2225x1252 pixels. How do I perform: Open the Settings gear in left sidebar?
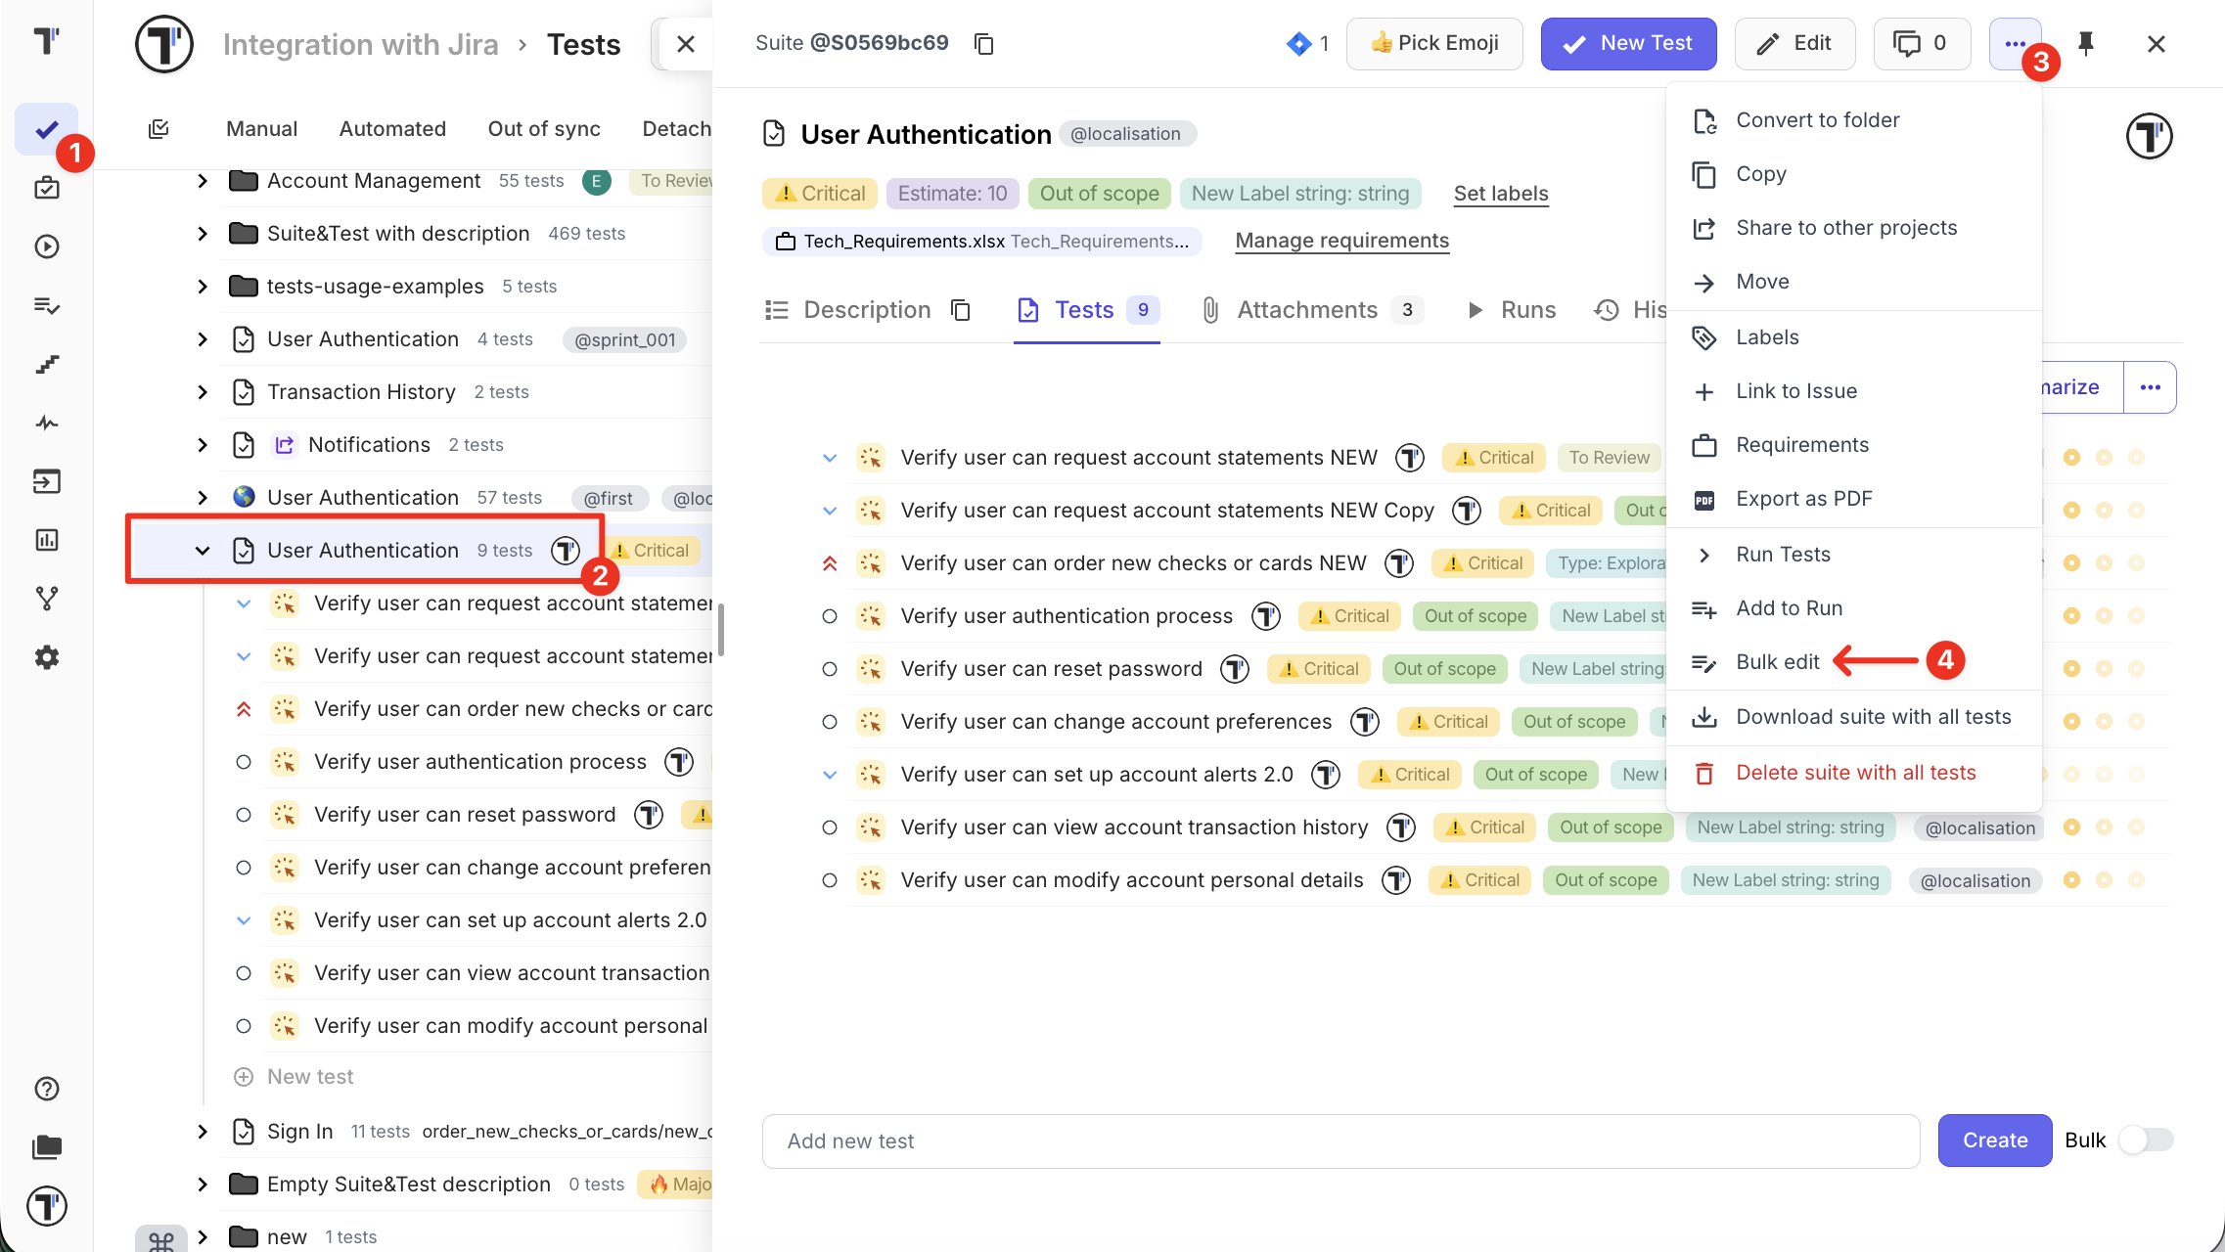(47, 657)
